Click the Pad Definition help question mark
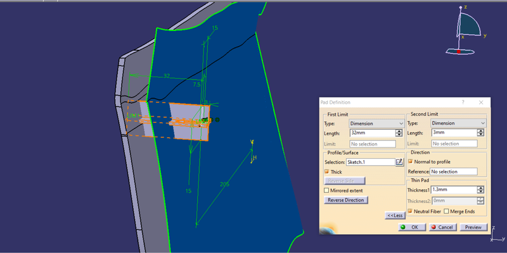Viewport: 507px width, 253px height. (x=463, y=102)
